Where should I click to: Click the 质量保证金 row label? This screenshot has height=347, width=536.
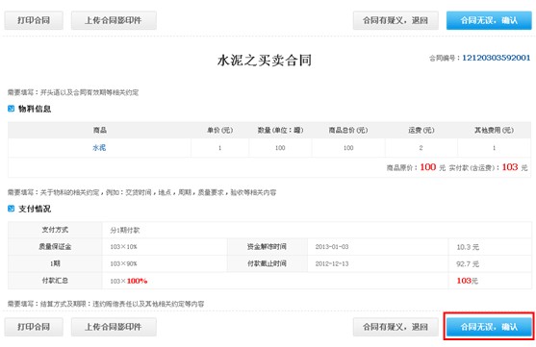pos(55,247)
